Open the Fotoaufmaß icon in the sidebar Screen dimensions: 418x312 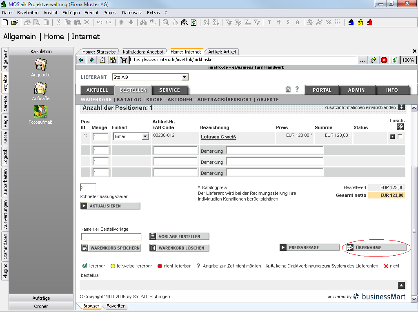point(40,112)
